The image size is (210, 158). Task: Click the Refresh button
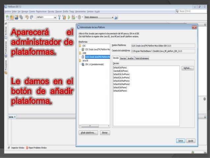[x=188, y=68]
